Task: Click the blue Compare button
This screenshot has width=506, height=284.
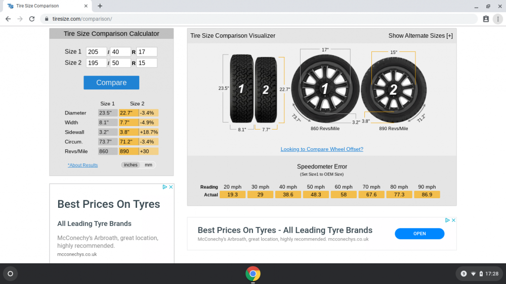Action: 111,83
